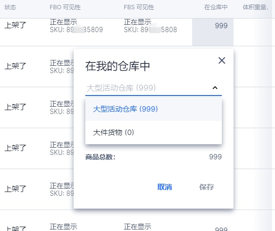275x231 pixels.
Task: Click FBO SKU ending 35809
Action: coord(76,30)
